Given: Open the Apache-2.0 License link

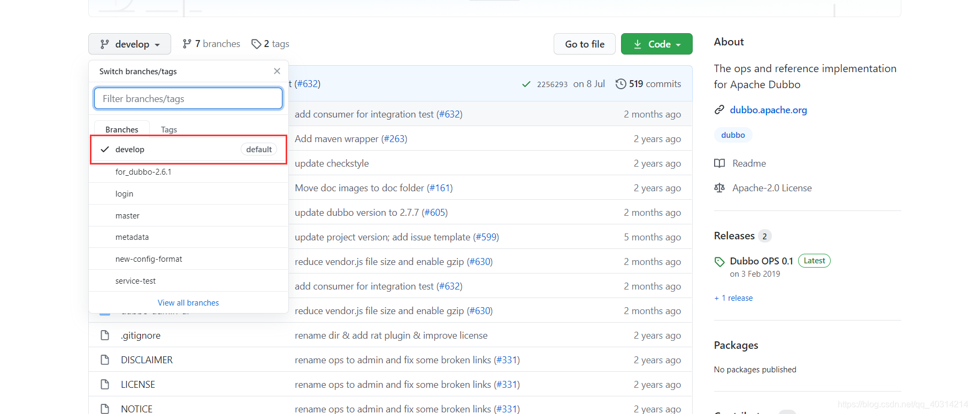Looking at the screenshot, I should (772, 188).
